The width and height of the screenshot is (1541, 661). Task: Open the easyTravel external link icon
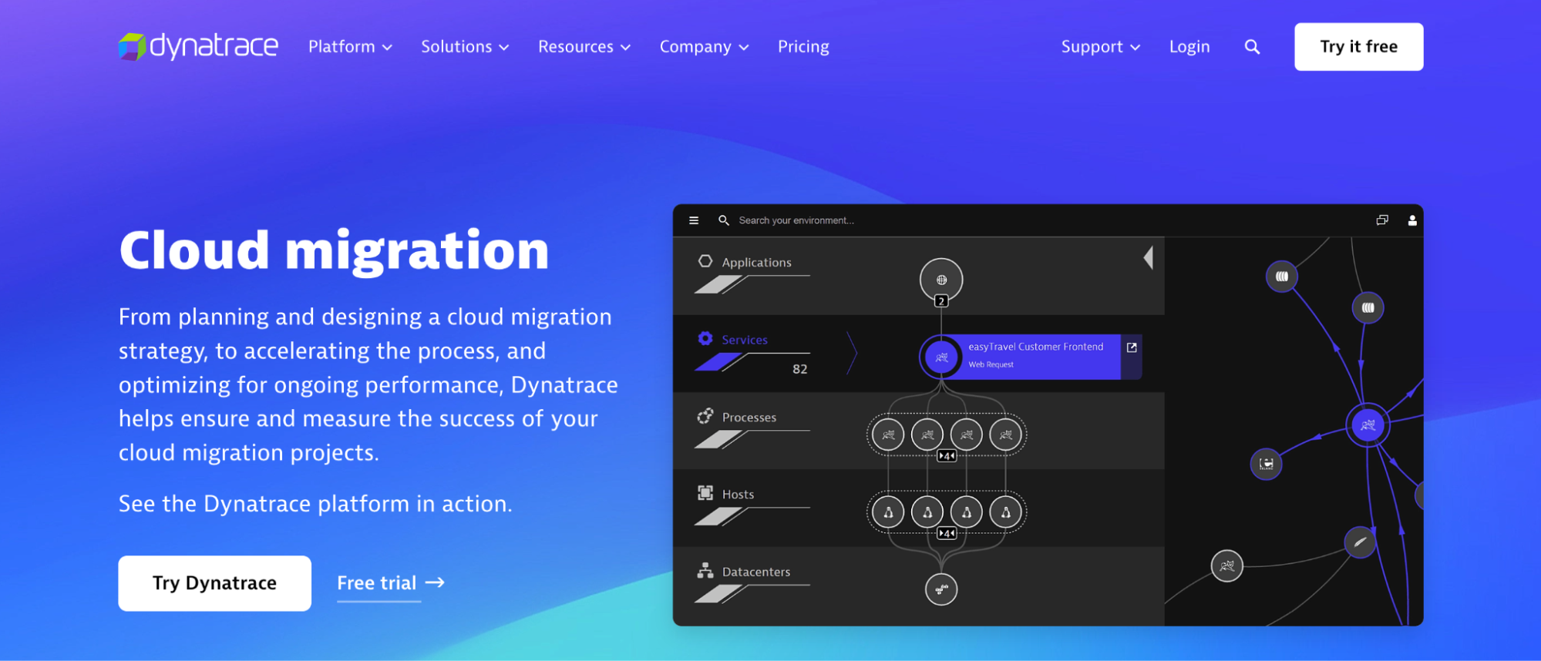coord(1132,347)
